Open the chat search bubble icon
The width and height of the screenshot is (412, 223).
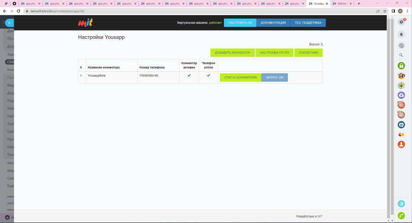click(401, 46)
